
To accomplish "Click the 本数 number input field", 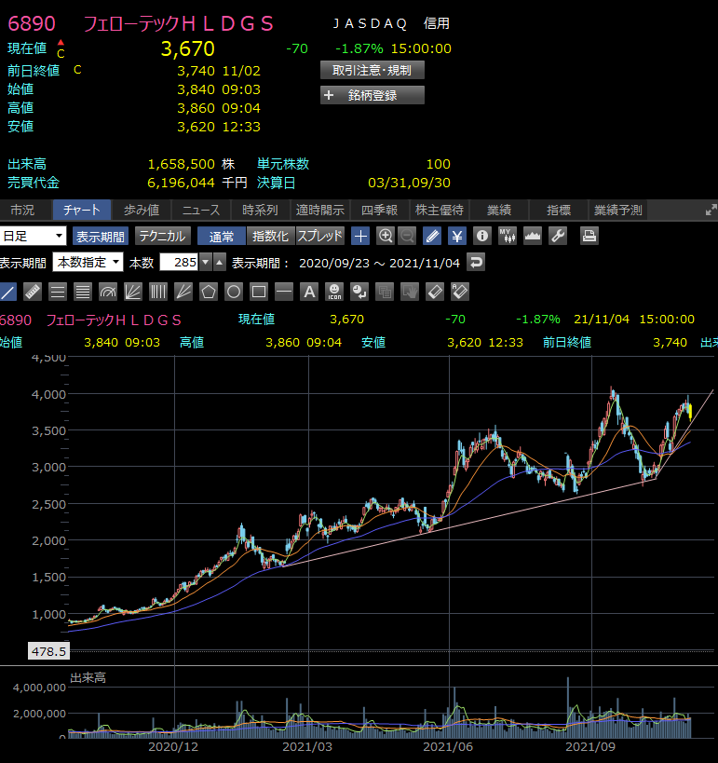I will [x=179, y=262].
